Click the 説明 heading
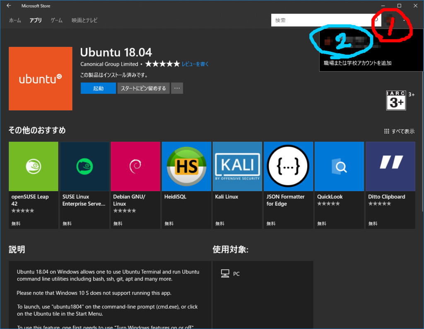424x329 pixels. 17,250
